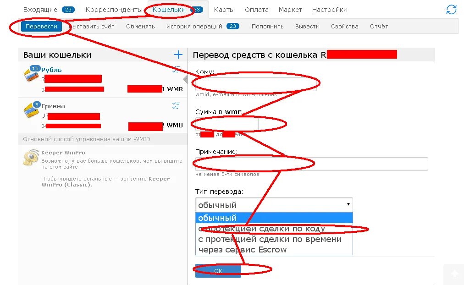Open the Ruble wallet icon
The width and height of the screenshot is (464, 285).
coord(31,74)
